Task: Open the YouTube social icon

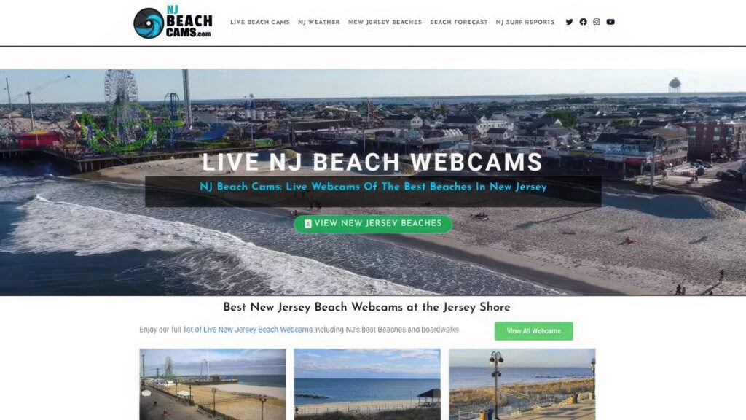Action: tap(610, 22)
